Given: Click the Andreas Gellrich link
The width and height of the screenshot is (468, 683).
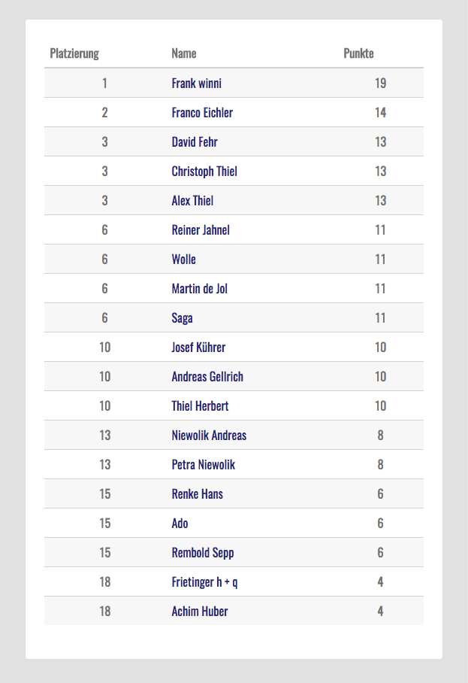Looking at the screenshot, I should click(x=207, y=377).
